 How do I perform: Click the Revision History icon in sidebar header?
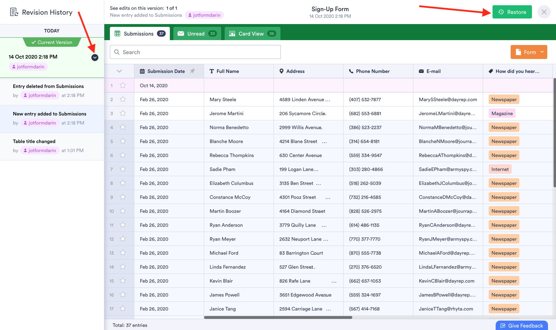click(x=14, y=12)
